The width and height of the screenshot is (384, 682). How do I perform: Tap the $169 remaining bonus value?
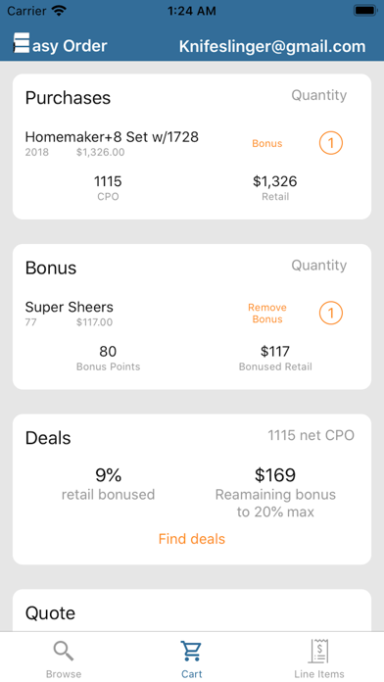point(275,475)
